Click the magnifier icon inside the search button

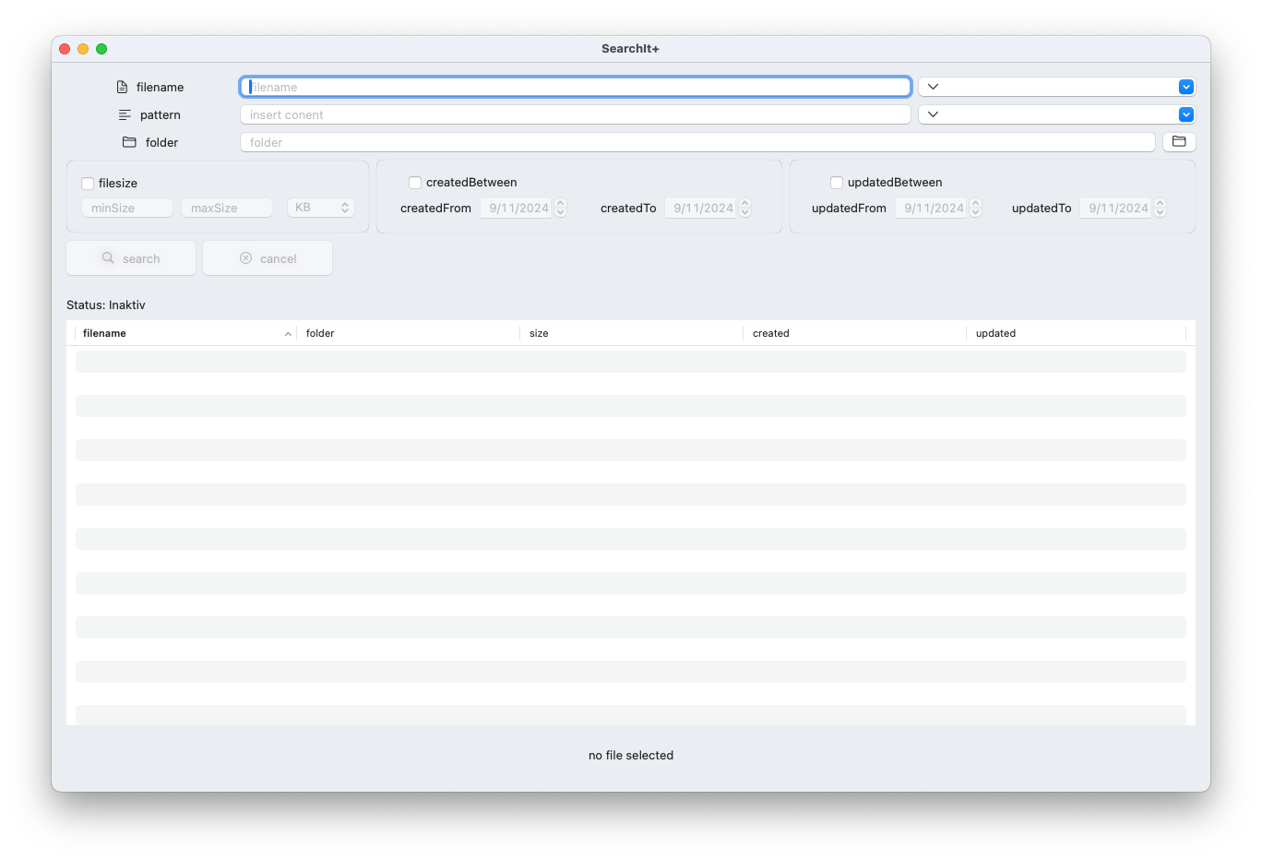point(107,258)
